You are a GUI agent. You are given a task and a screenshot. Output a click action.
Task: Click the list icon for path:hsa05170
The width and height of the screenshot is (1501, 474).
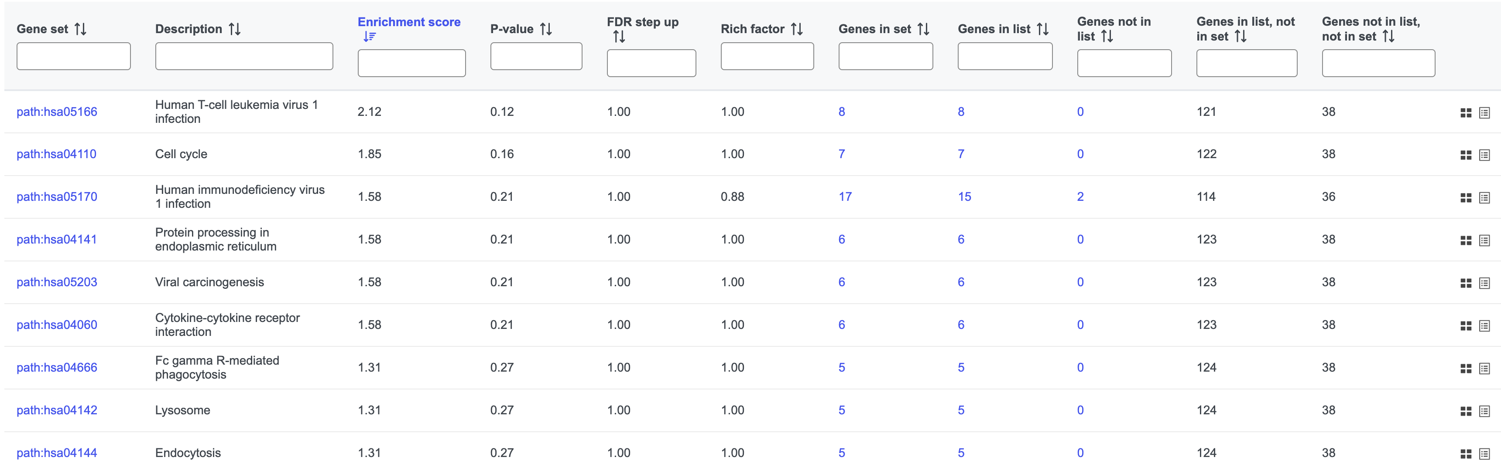1484,198
